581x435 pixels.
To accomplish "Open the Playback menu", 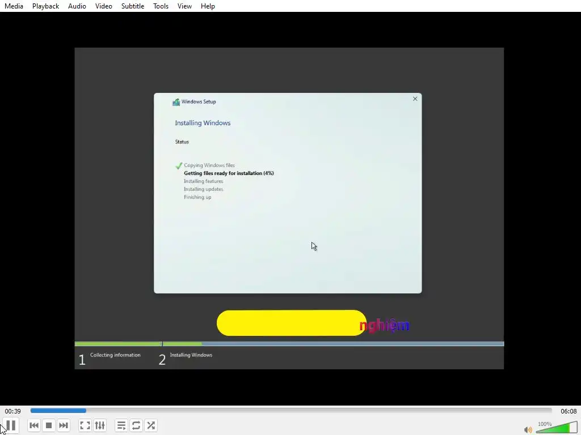I will point(45,6).
